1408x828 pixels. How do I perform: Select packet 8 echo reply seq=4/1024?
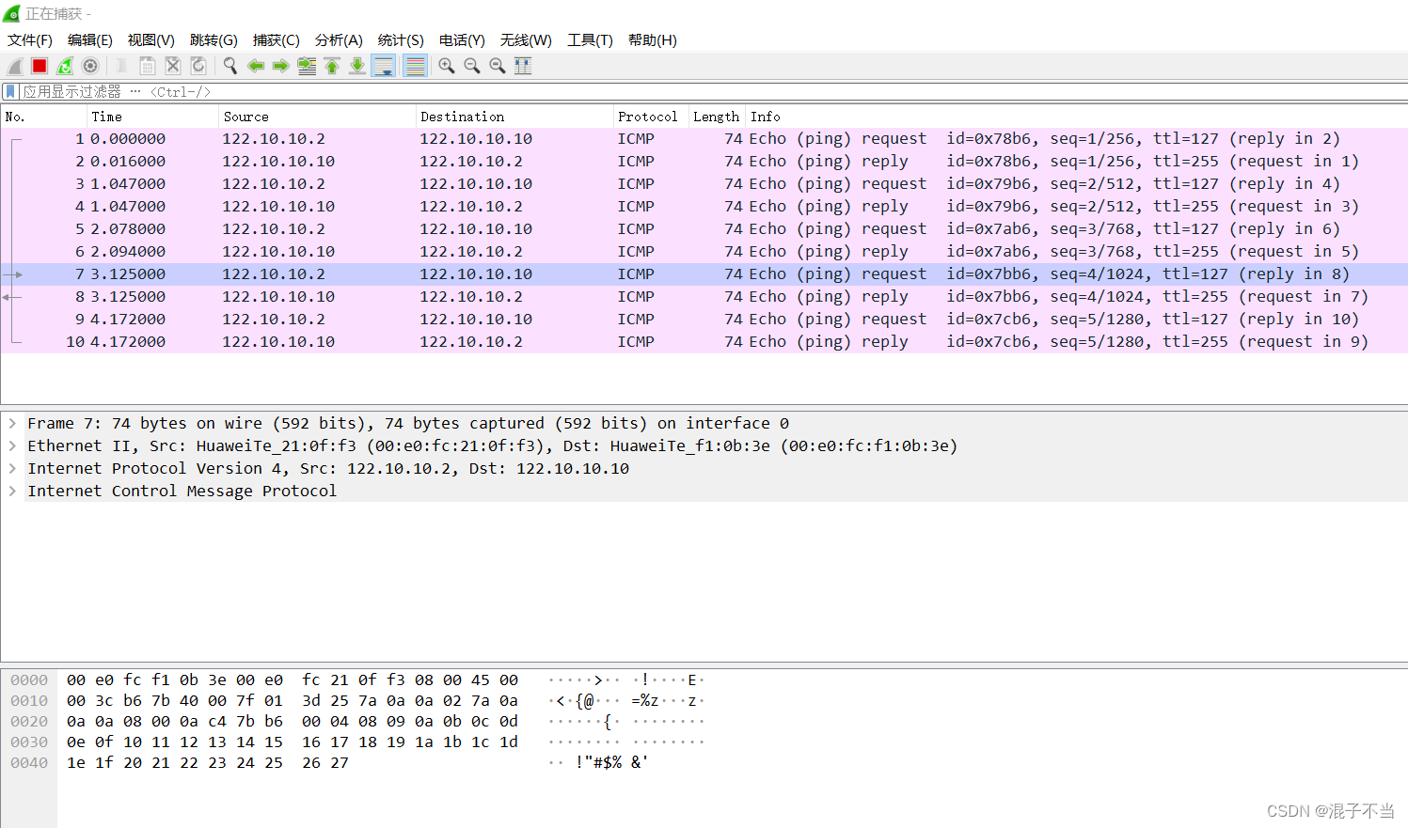click(704, 297)
